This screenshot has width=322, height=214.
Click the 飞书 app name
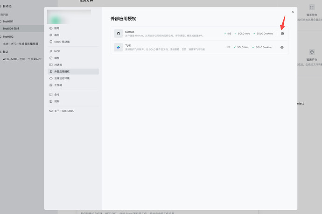[x=128, y=46]
